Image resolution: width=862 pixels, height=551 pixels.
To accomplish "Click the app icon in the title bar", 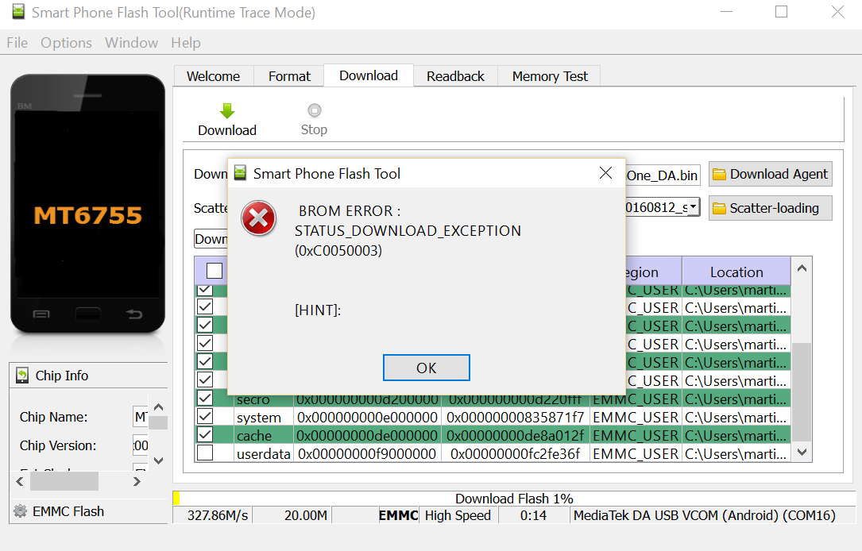I will pyautogui.click(x=18, y=12).
